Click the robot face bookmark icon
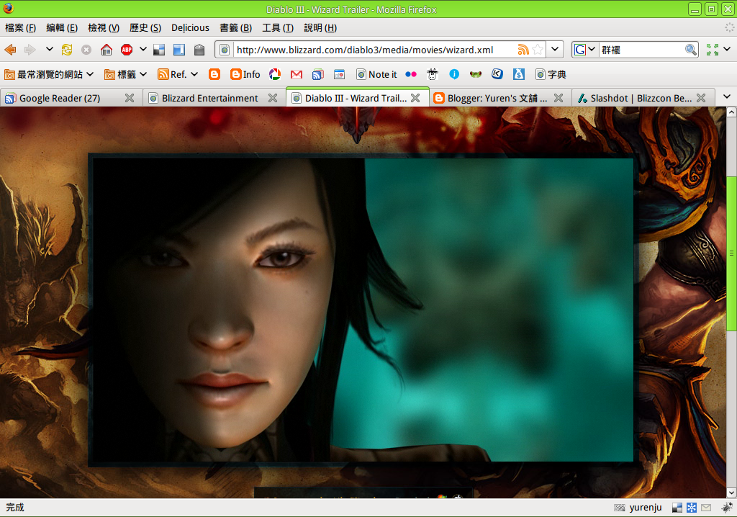 point(433,74)
